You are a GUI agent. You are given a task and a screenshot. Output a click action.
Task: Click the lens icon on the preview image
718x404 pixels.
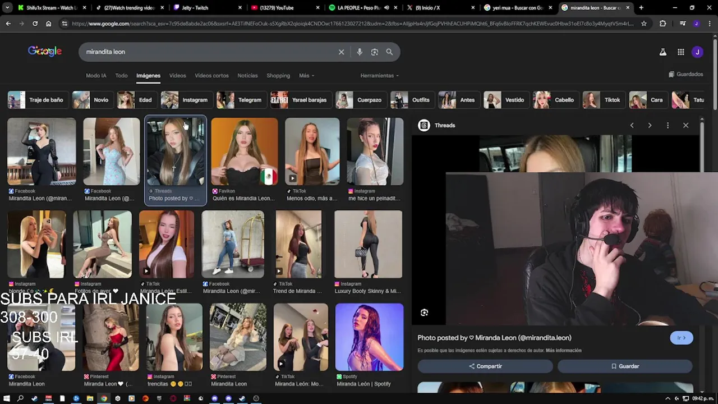pos(424,313)
